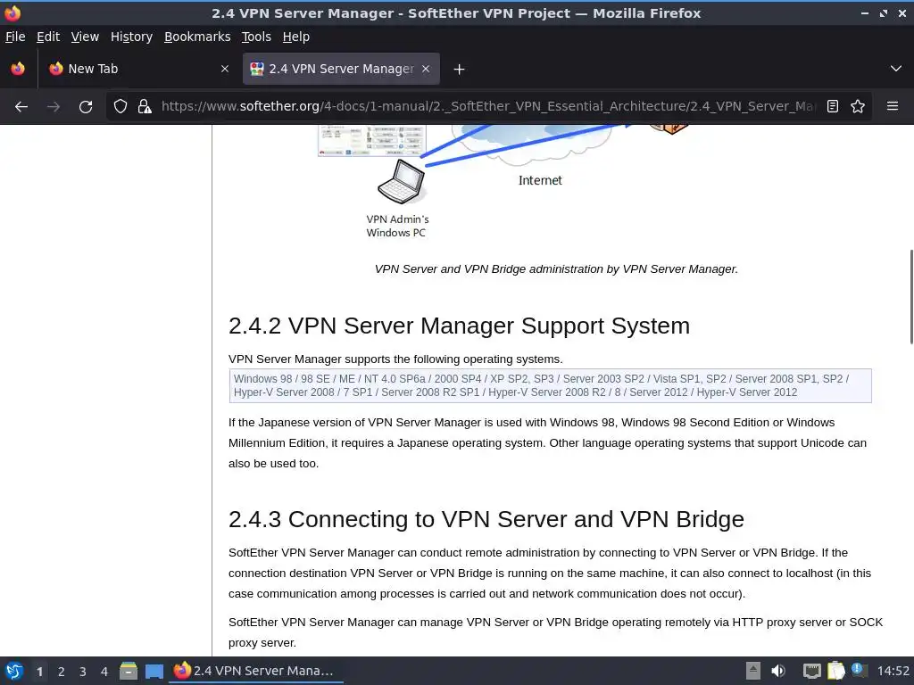Click the 2.4.3 Connecting to VPN Server heading
This screenshot has width=914, height=685.
coord(486,519)
